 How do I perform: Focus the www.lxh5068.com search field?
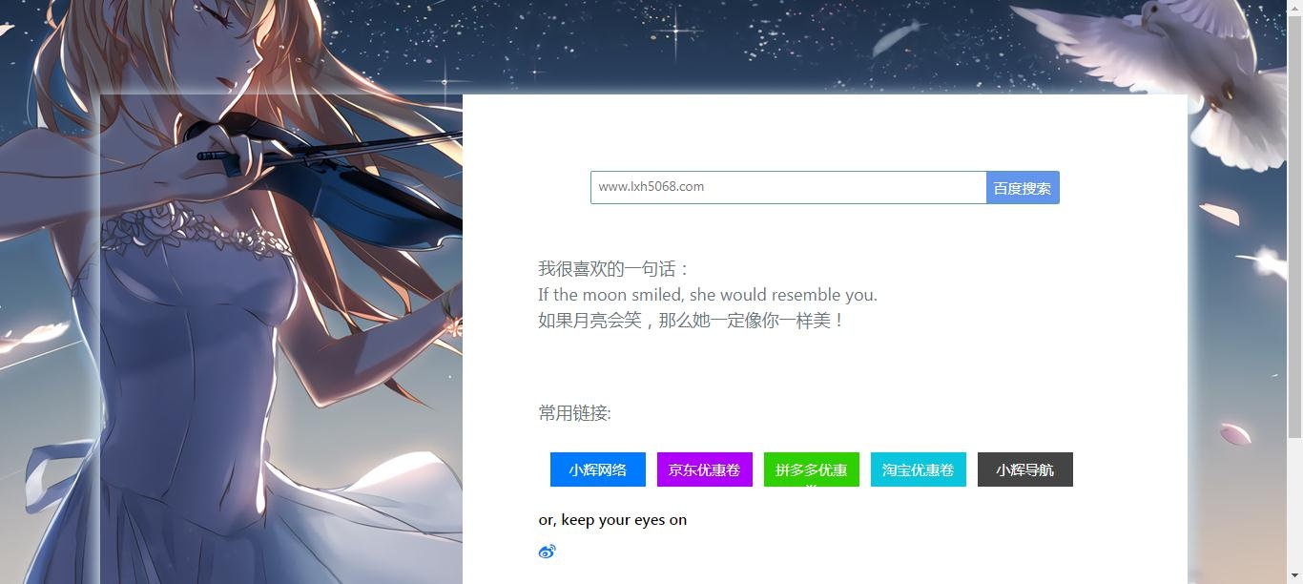[788, 188]
